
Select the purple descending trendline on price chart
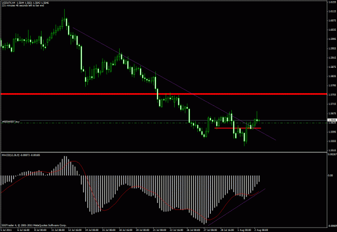(174, 83)
